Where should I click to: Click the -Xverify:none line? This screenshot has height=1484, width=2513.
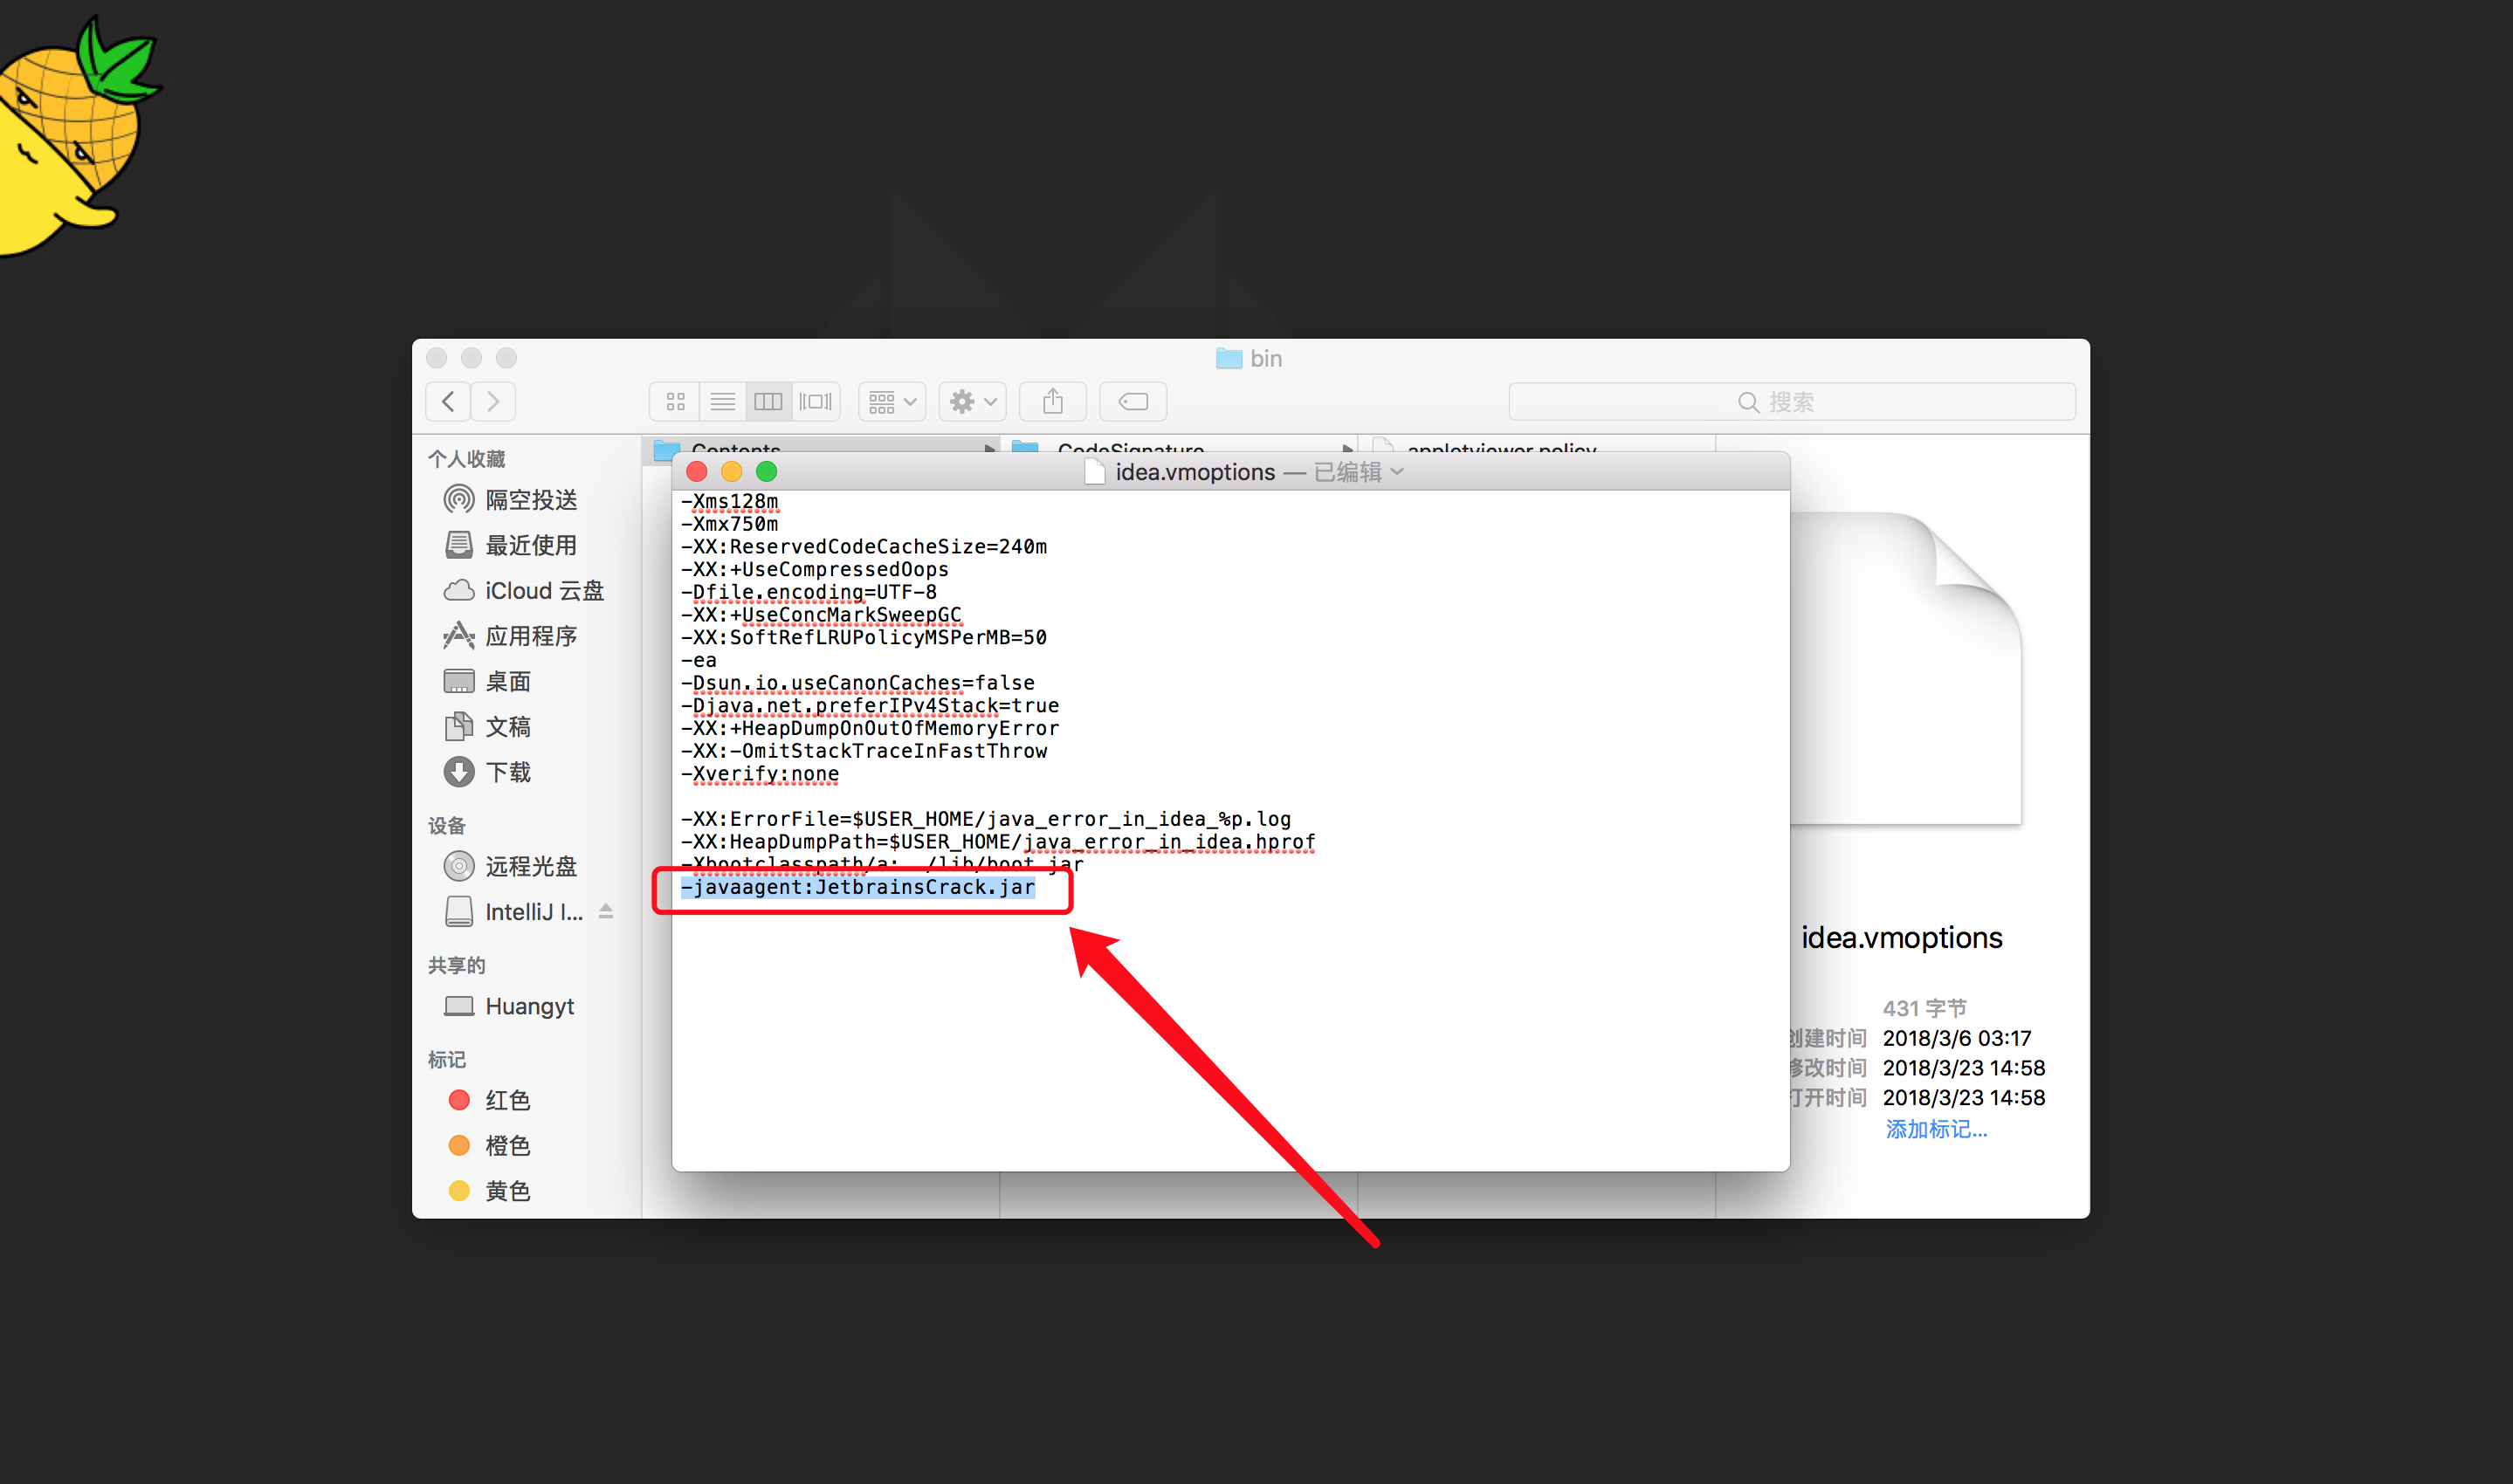click(x=760, y=774)
